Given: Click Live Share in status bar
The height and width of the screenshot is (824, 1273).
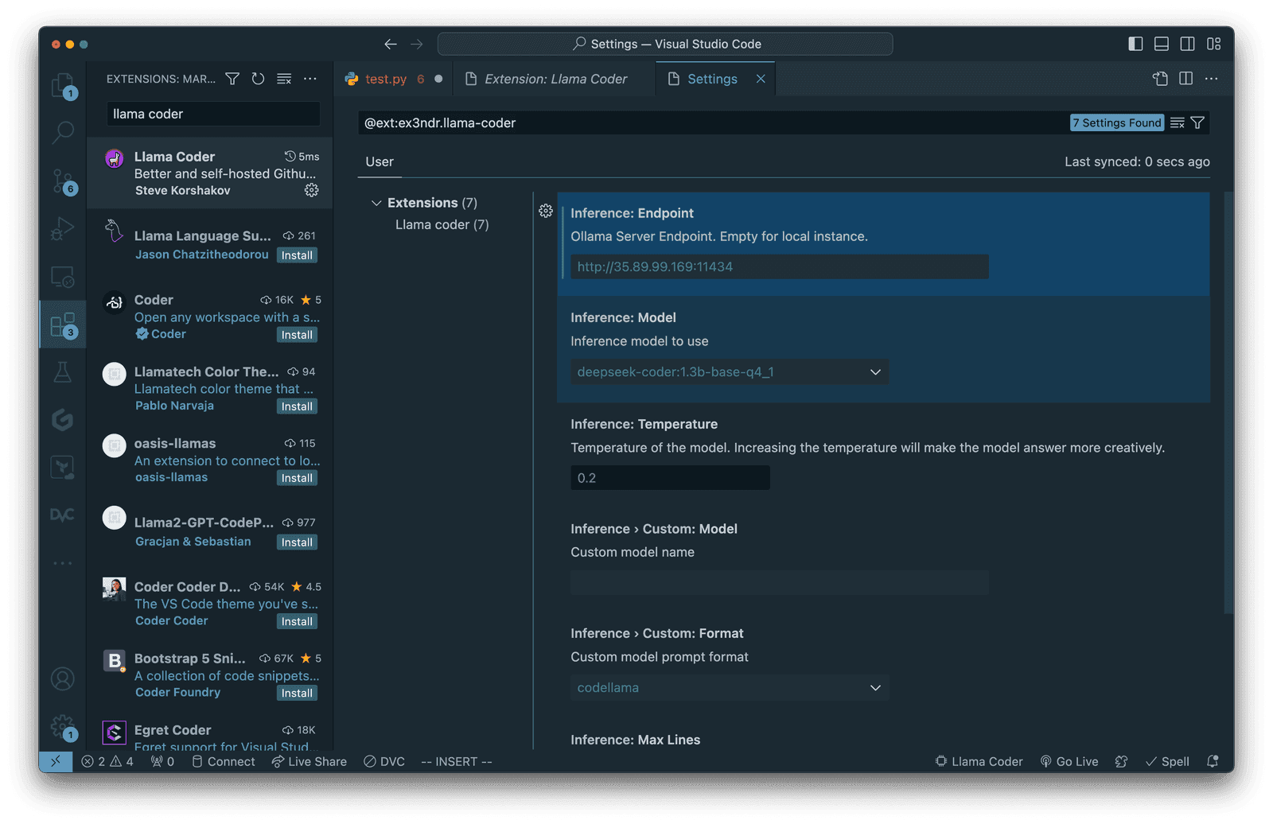Looking at the screenshot, I should coord(309,761).
